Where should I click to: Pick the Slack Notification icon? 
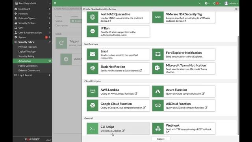pyautogui.click(x=93, y=68)
